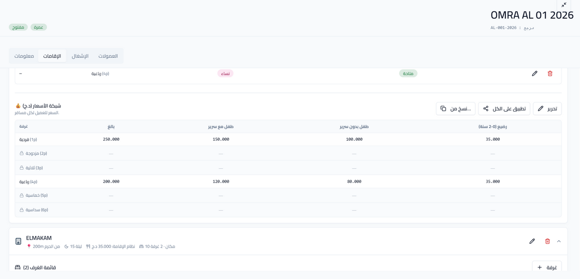Open the الإشغال tab

(80, 56)
